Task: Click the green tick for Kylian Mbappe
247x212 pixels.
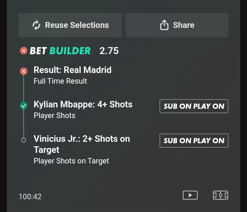Action: tap(24, 106)
